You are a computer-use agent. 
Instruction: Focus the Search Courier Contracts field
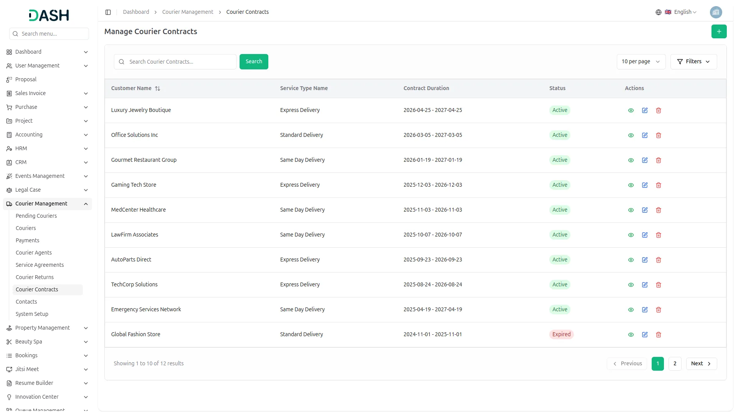180,62
